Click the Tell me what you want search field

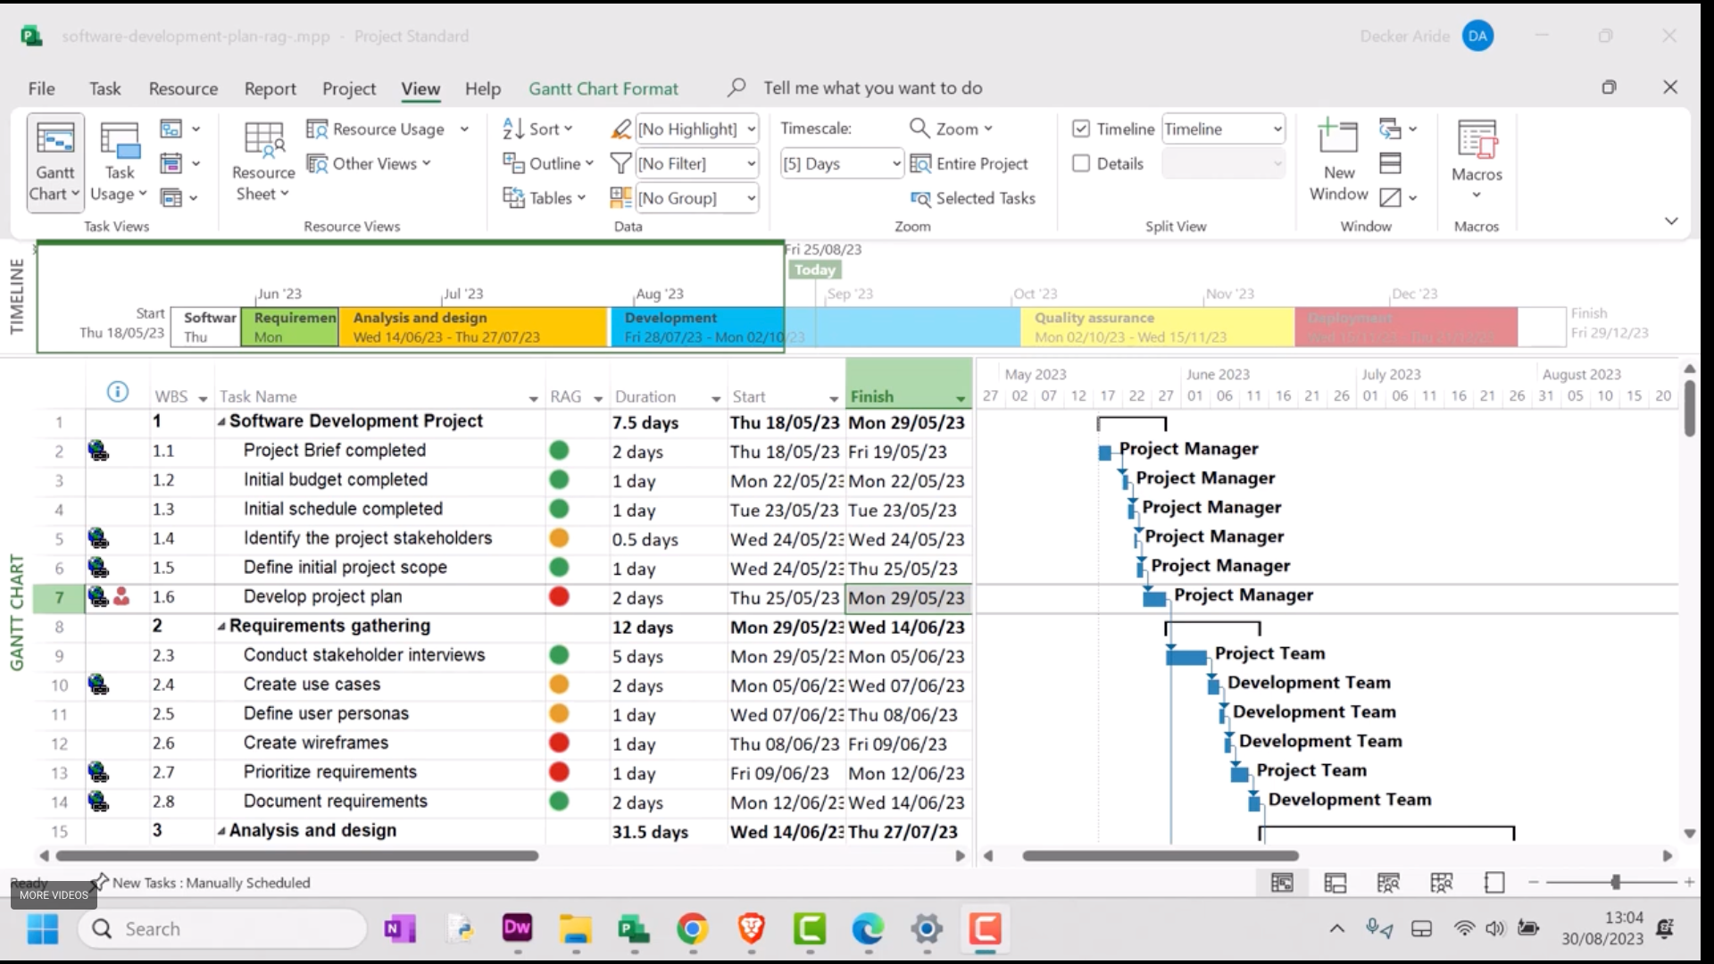point(872,88)
